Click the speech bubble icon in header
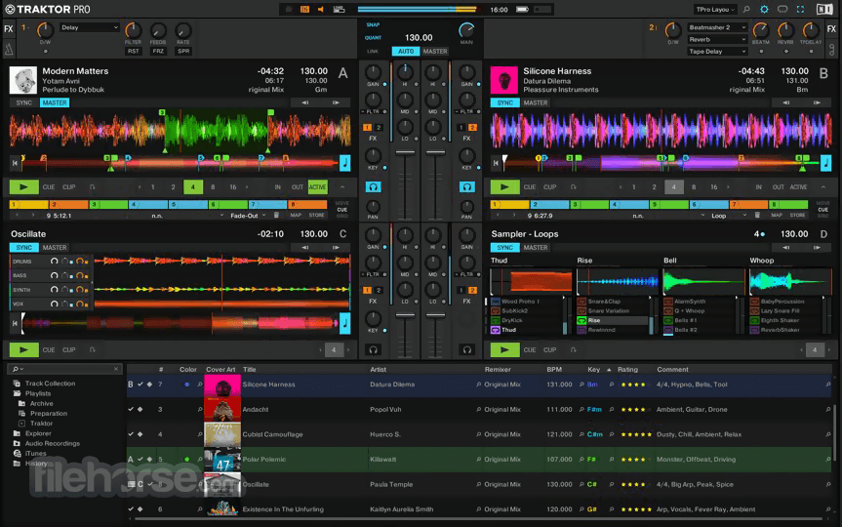 (x=782, y=9)
